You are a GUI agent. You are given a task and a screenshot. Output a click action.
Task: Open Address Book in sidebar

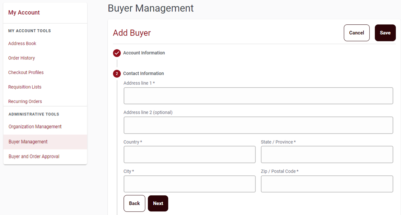pos(22,44)
